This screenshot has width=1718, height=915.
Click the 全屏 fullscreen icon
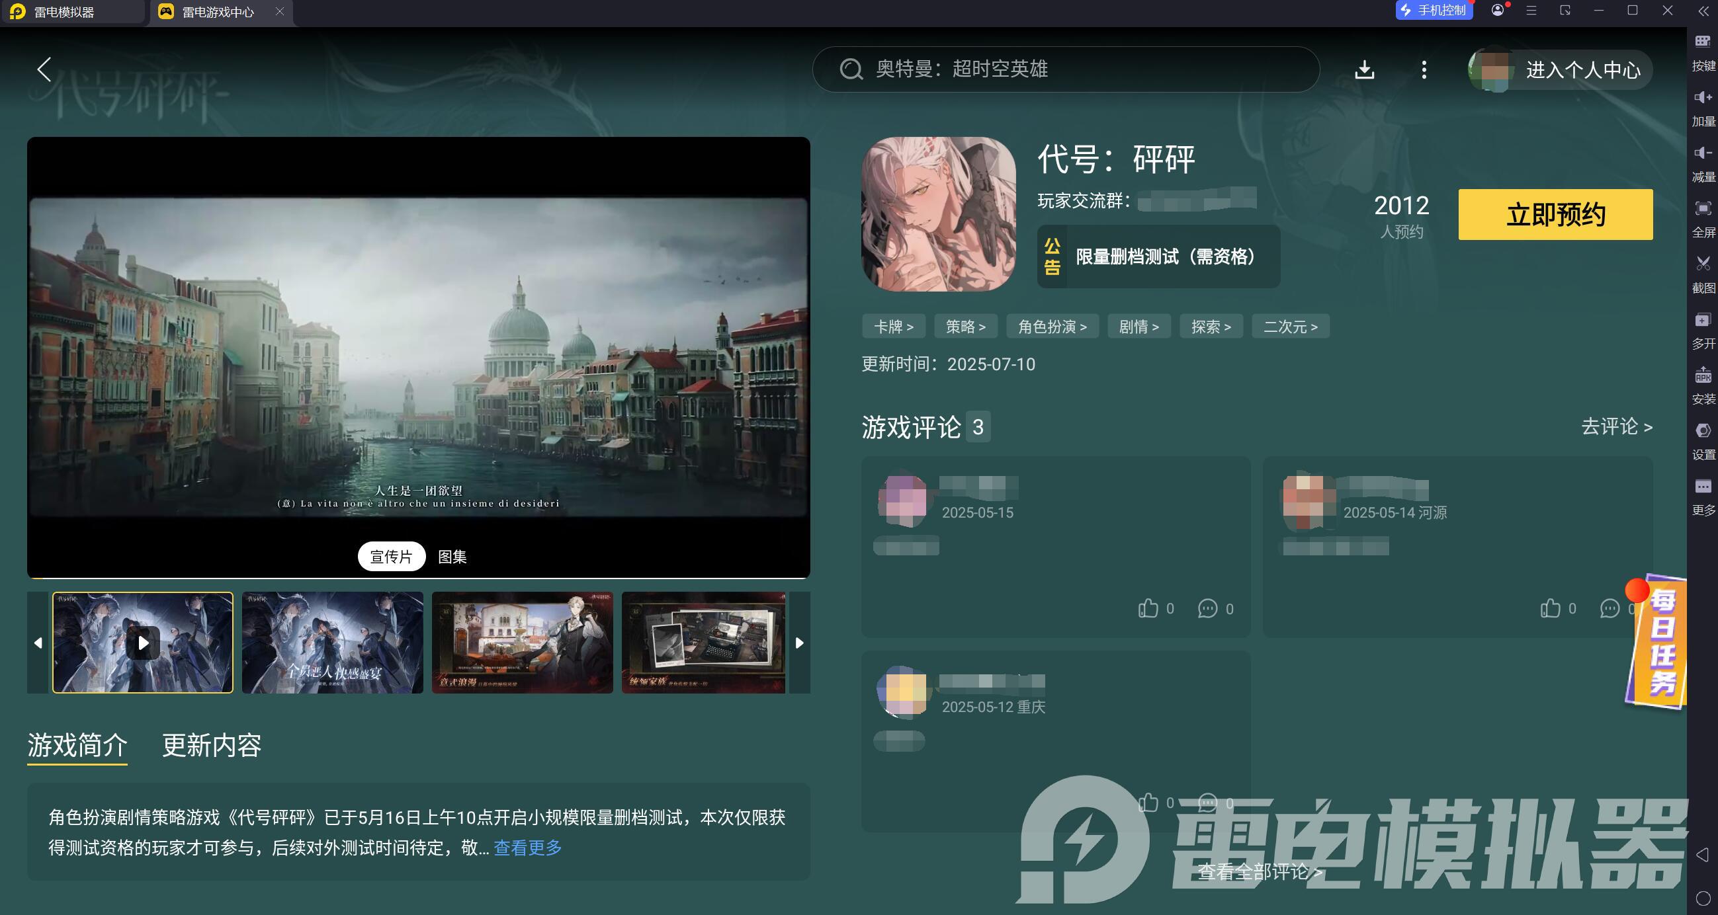(1703, 209)
